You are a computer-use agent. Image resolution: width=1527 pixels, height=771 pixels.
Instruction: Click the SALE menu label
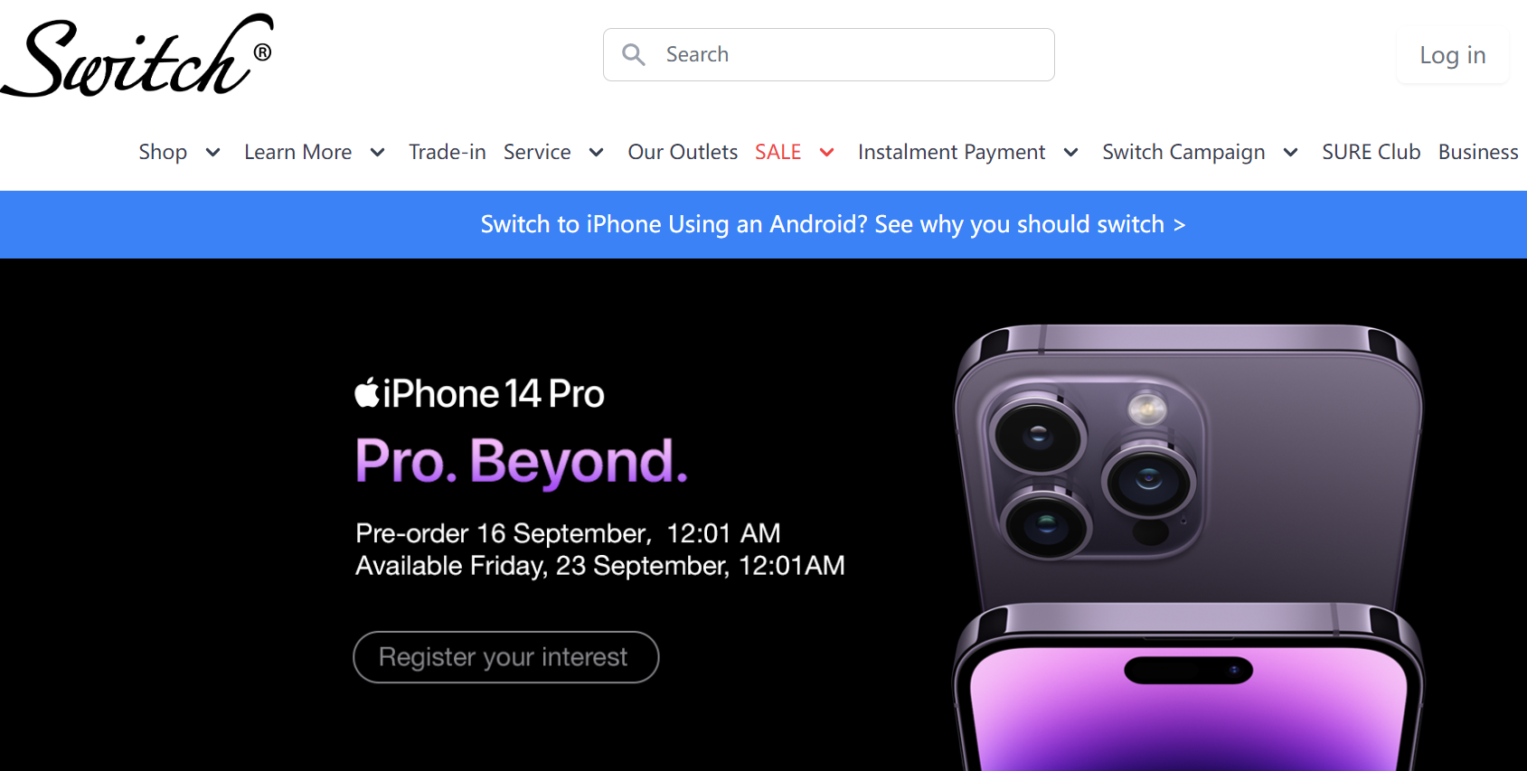(x=778, y=152)
